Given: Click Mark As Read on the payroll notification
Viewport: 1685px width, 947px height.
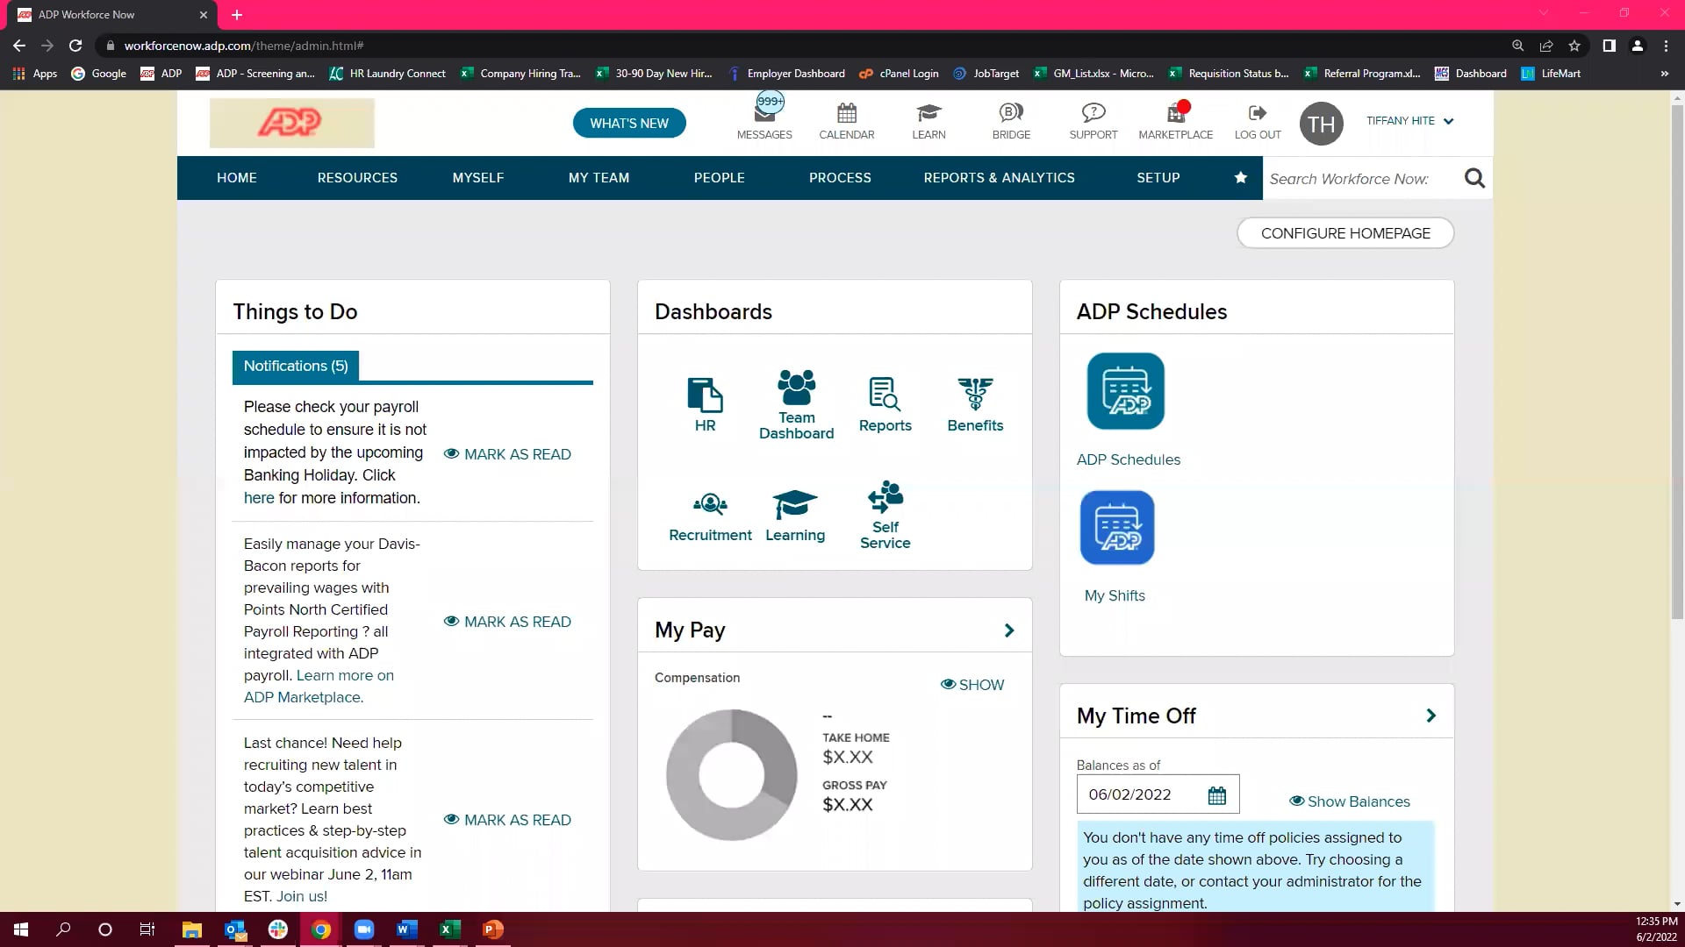Looking at the screenshot, I should [x=507, y=454].
